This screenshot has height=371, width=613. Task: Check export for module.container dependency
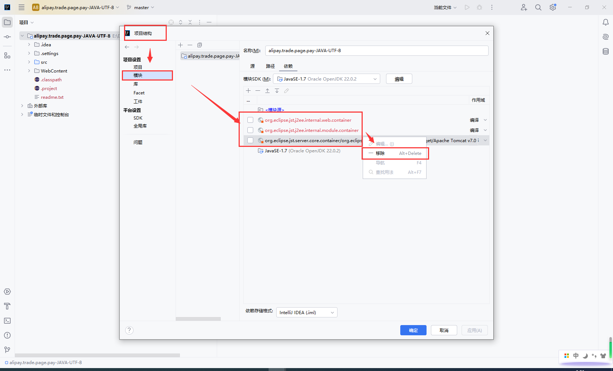(250, 130)
